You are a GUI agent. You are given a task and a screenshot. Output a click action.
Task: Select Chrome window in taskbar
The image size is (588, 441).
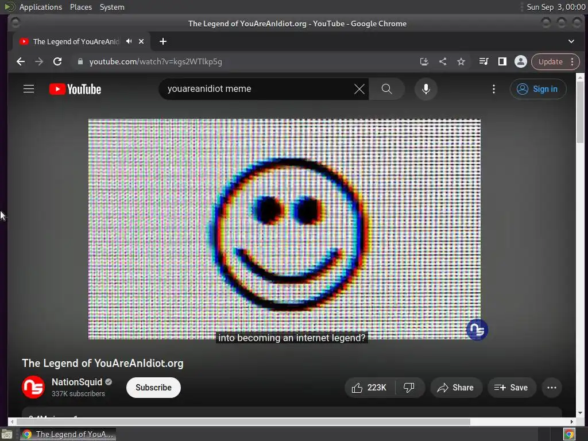pyautogui.click(x=68, y=434)
